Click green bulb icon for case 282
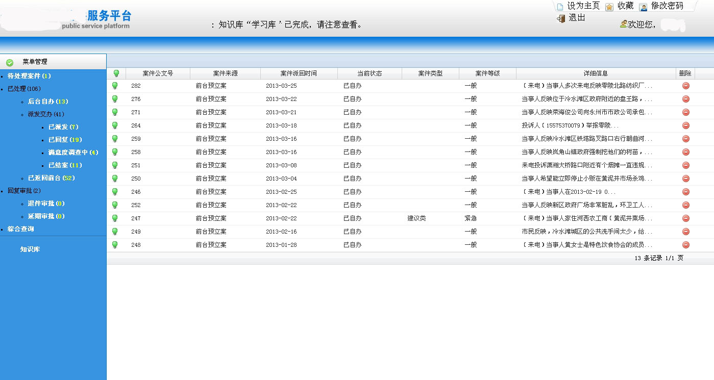The image size is (714, 380). click(115, 86)
